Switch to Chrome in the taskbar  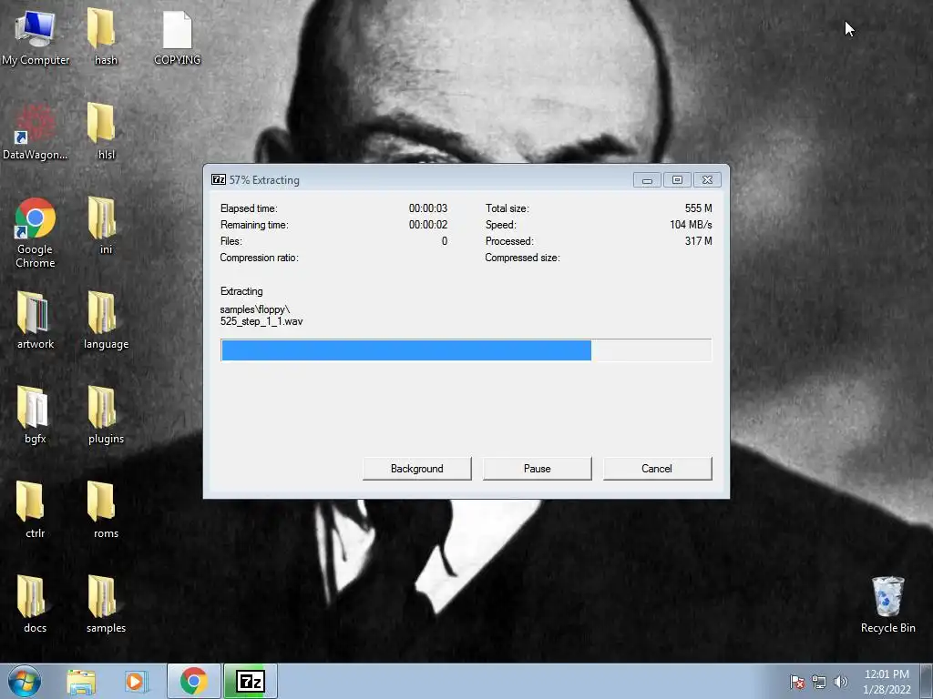(194, 681)
